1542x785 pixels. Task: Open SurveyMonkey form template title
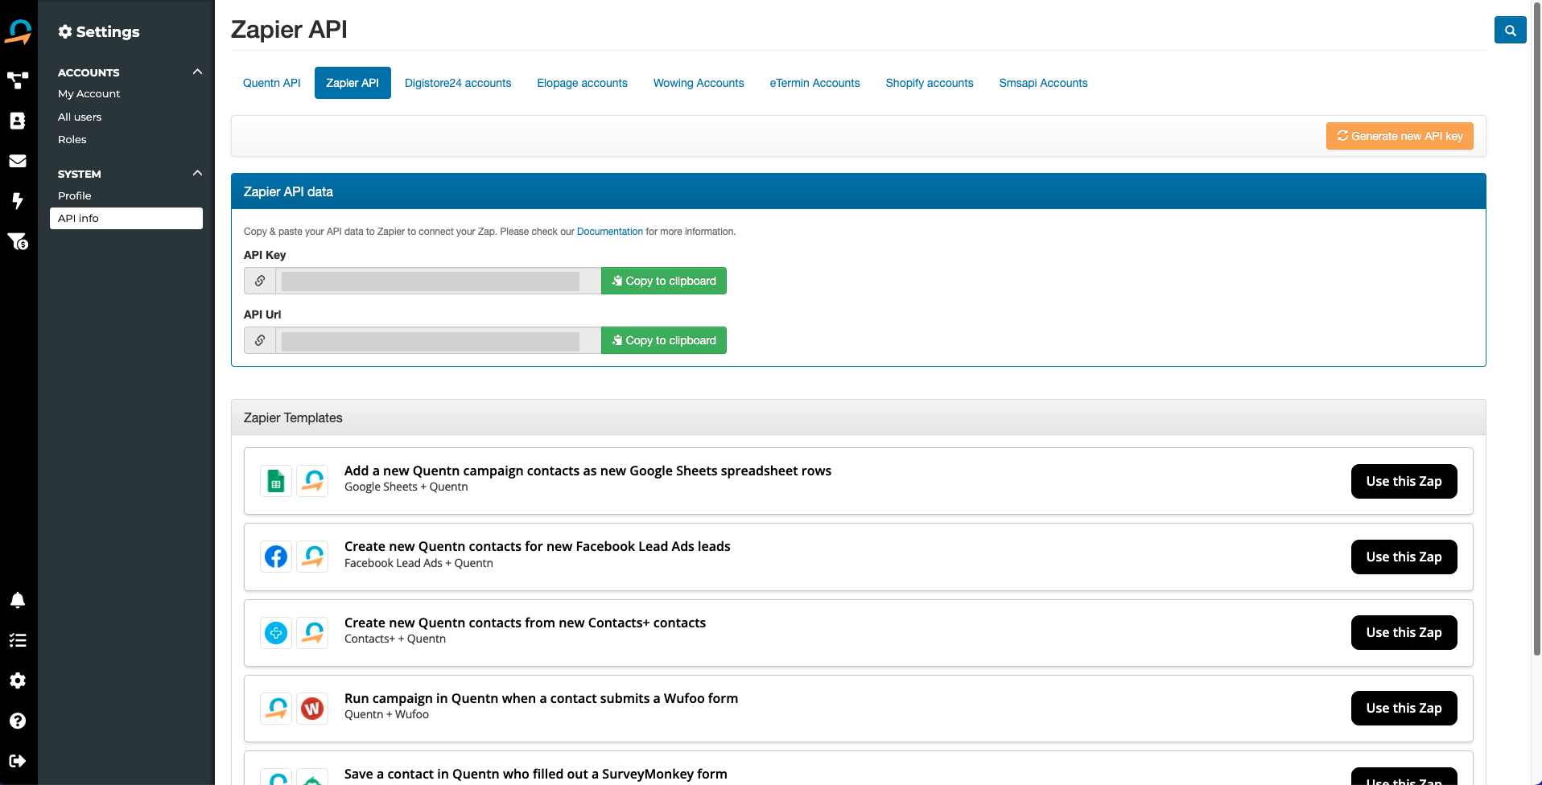tap(536, 774)
